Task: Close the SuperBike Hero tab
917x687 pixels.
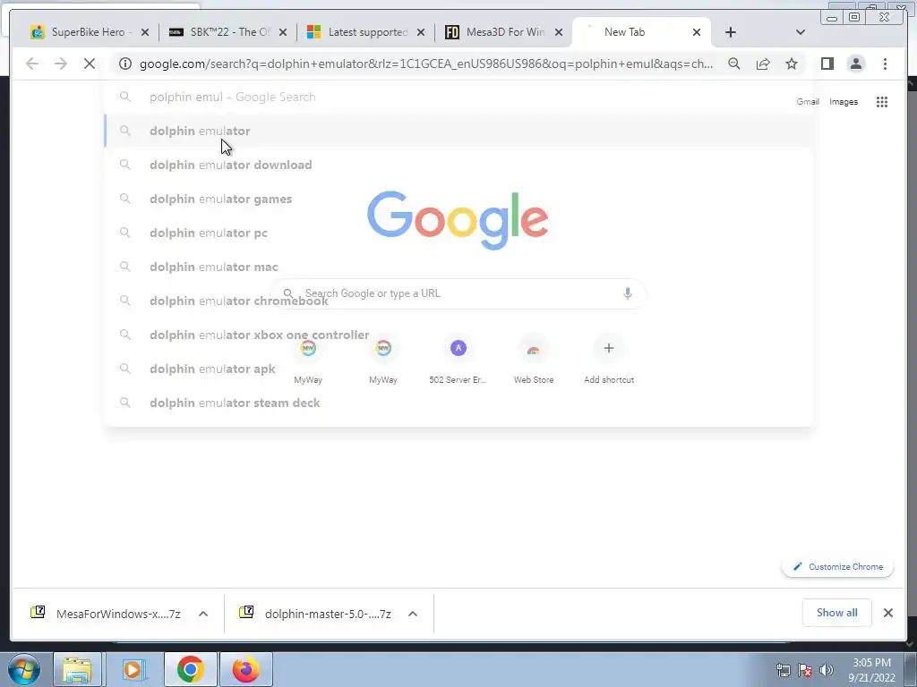Action: coord(145,32)
